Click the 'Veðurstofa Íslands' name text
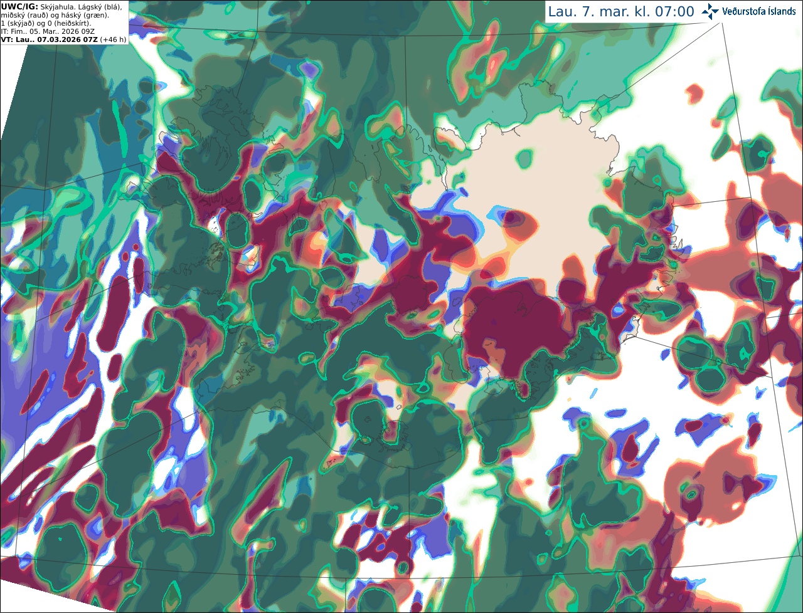This screenshot has height=613, width=803. point(758,11)
